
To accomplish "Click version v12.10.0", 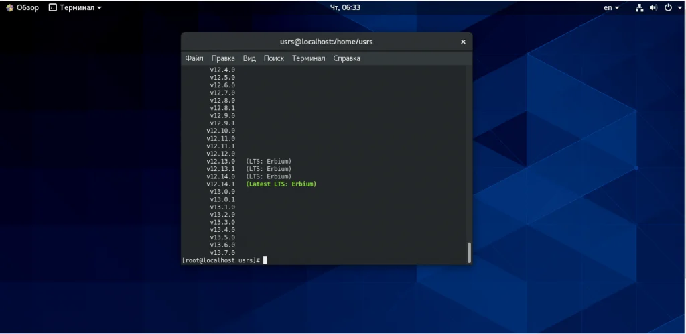I will tap(221, 131).
